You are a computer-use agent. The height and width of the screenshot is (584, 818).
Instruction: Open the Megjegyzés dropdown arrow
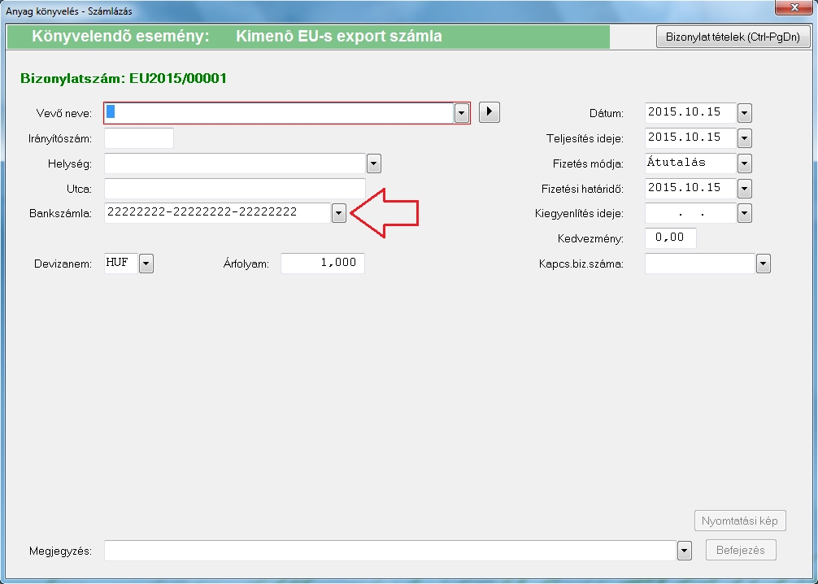point(684,551)
